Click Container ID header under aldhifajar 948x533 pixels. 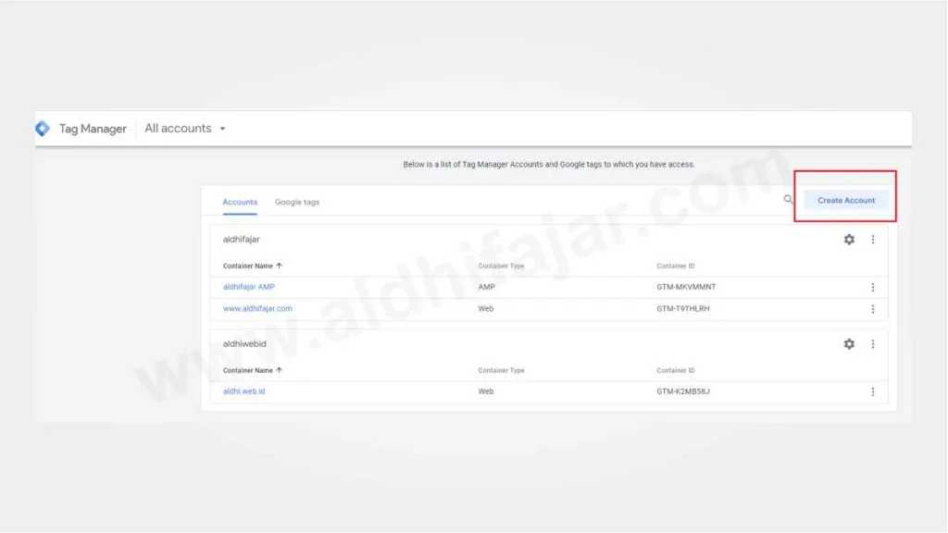[675, 266]
